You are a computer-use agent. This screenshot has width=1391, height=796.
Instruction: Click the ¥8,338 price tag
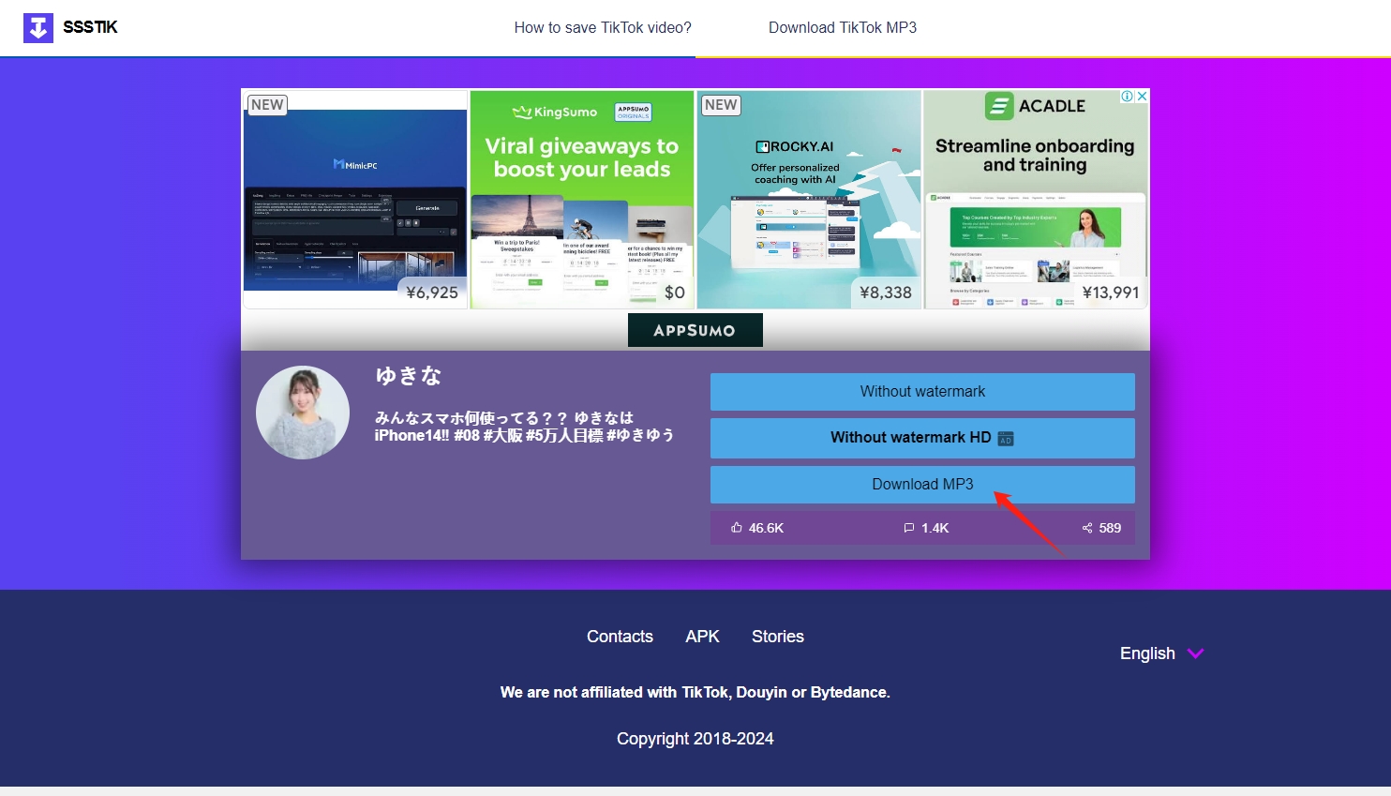(x=886, y=293)
